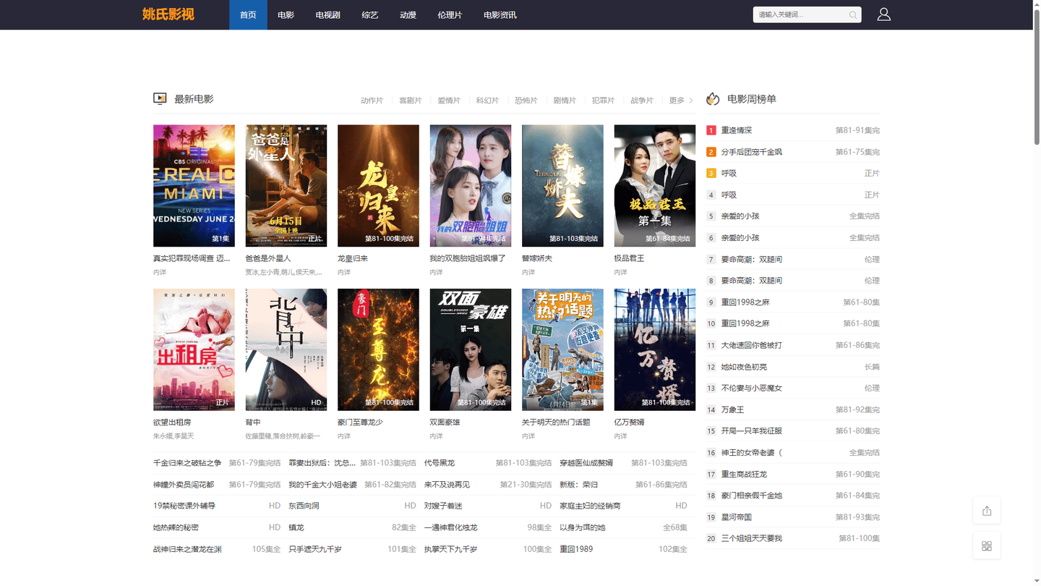This screenshot has height=586, width=1041.
Task: Open 镇龙 list link
Action: 296,527
